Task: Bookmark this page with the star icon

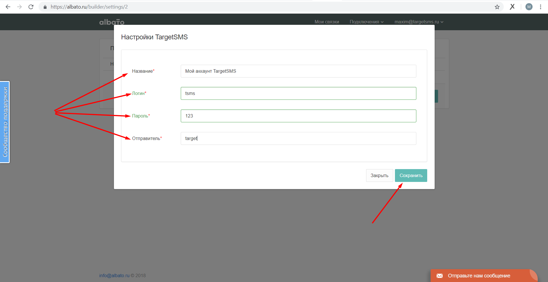Action: [x=497, y=7]
